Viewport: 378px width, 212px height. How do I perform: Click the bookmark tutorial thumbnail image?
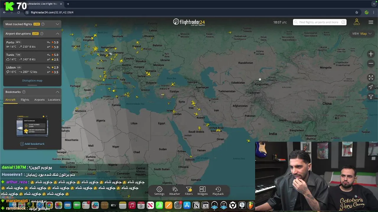click(x=32, y=126)
